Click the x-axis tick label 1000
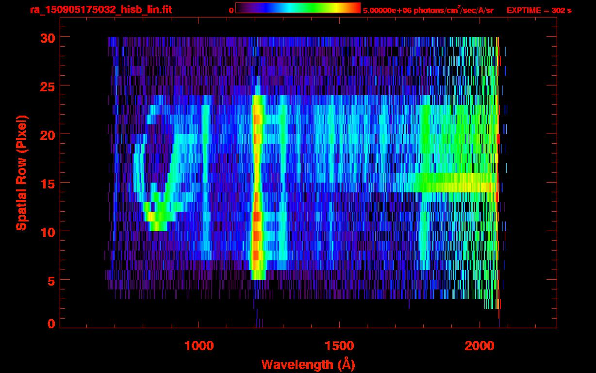 [x=199, y=346]
